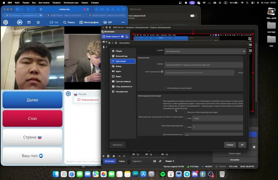Switch to the xvn55 Stream Safari tab
Screen dimensions: 278x180
(x=64, y=15)
